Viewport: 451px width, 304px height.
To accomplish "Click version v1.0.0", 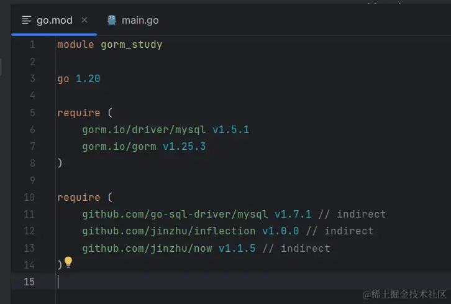I will point(280,231).
